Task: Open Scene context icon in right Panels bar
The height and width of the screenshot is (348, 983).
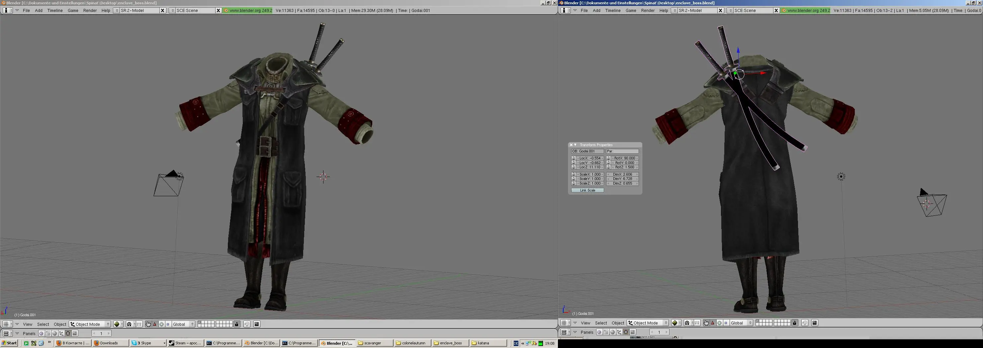Action: (x=633, y=332)
